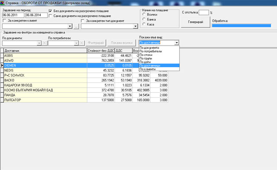Viewport: 277px width, 170px height.
Task: Choose По дати in the view list
Action: (x=159, y=62)
